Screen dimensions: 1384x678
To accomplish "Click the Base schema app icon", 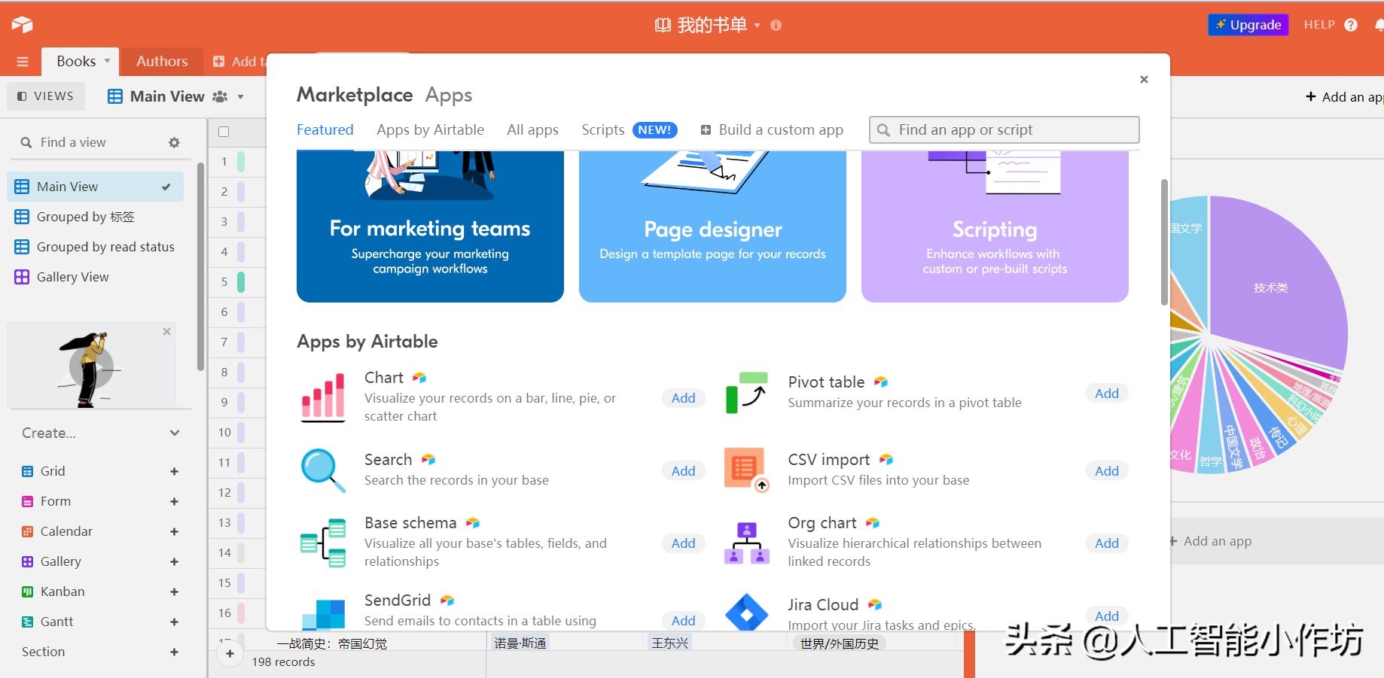I will 323,543.
